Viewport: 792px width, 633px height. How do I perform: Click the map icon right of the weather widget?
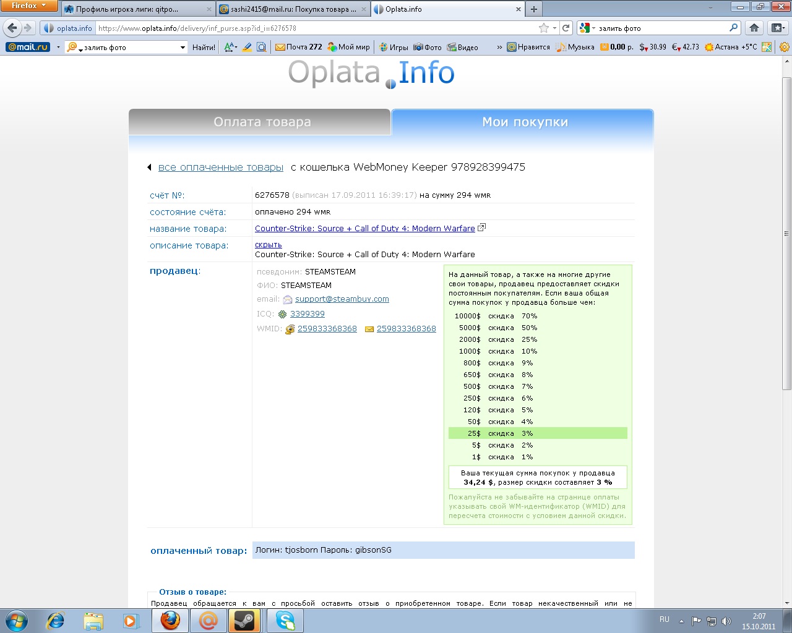[767, 47]
